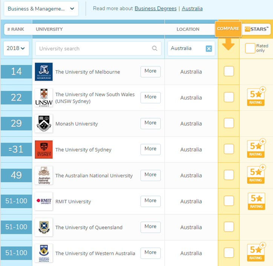
Task: Tick compare box for Australian National University
Action: tap(229, 175)
